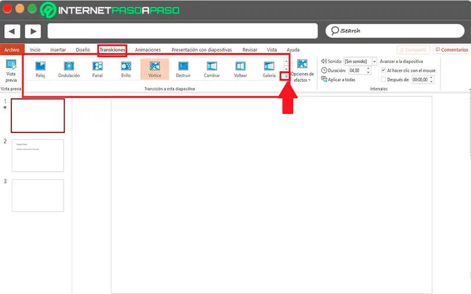Click the slide 1 transition star marker
The image size is (471, 294).
click(x=5, y=108)
